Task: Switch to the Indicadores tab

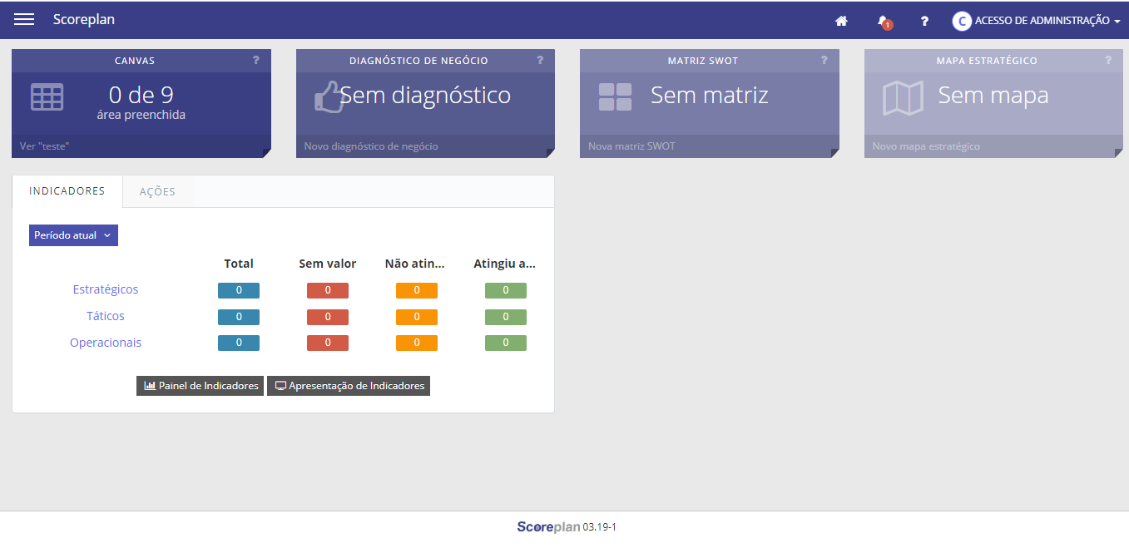Action: pyautogui.click(x=67, y=191)
